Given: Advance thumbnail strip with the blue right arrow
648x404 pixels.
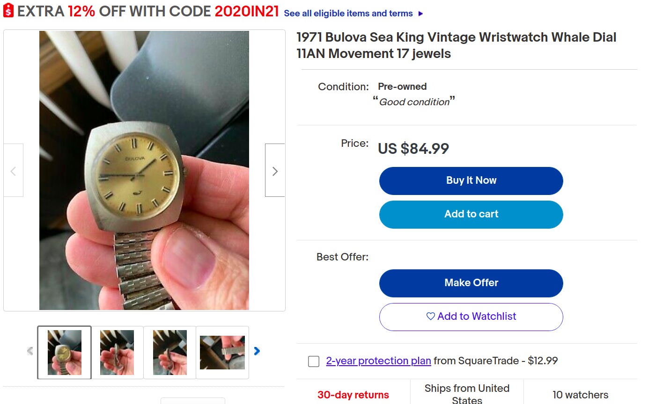Looking at the screenshot, I should click(257, 351).
